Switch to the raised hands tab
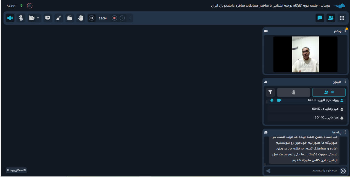 pyautogui.click(x=293, y=92)
